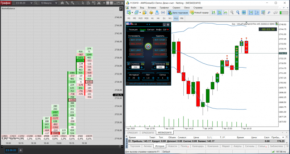The image size is (290, 154).
Task: Select the D1 timeframe
Action: pos(164,18)
